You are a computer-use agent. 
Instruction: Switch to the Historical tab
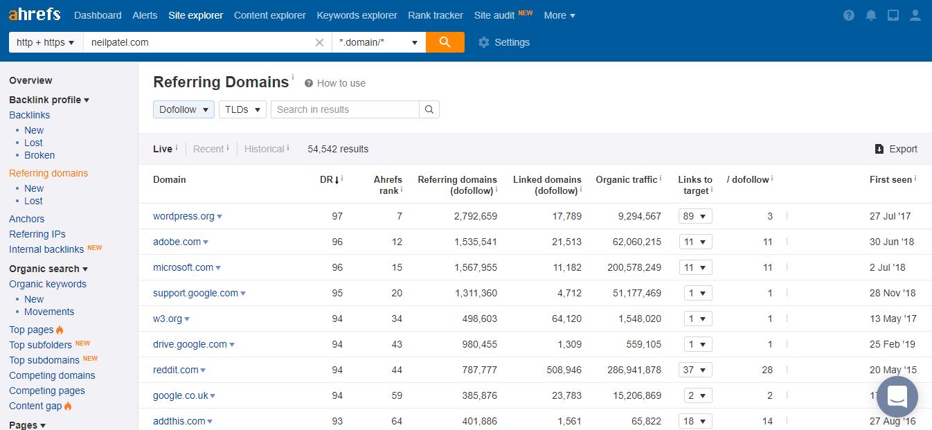click(x=264, y=149)
